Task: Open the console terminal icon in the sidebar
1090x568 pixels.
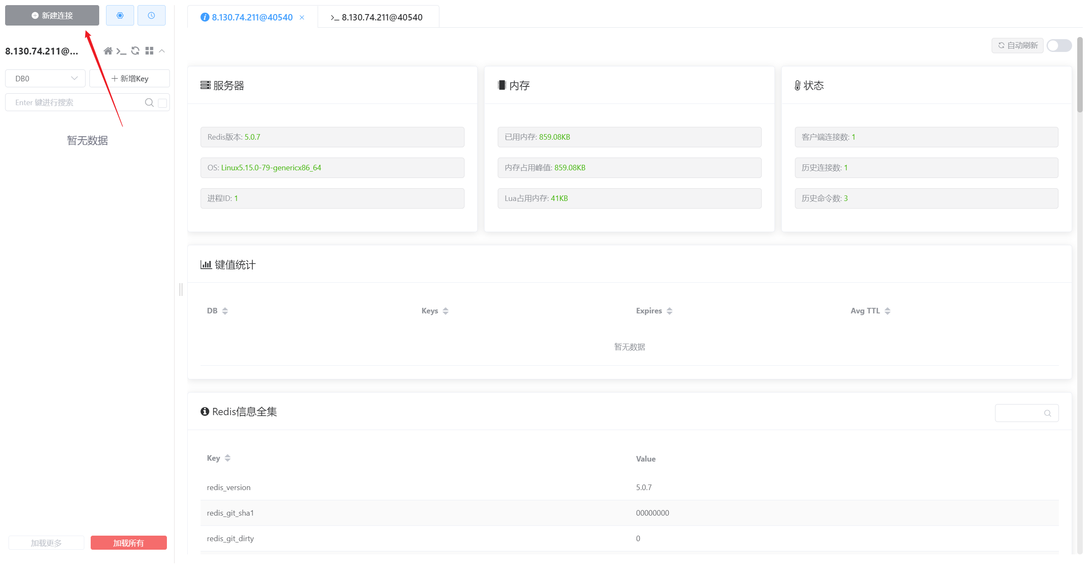Action: point(121,51)
